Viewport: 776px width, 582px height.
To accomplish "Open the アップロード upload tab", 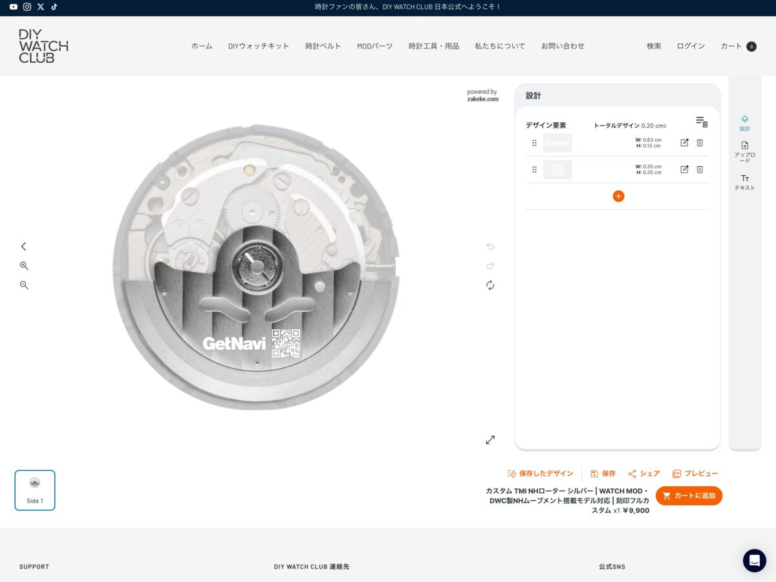I will (x=745, y=152).
